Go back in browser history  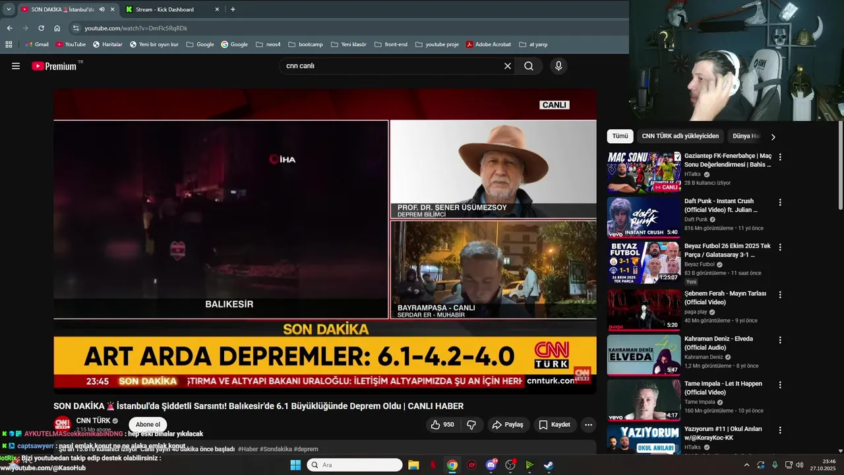[9, 28]
